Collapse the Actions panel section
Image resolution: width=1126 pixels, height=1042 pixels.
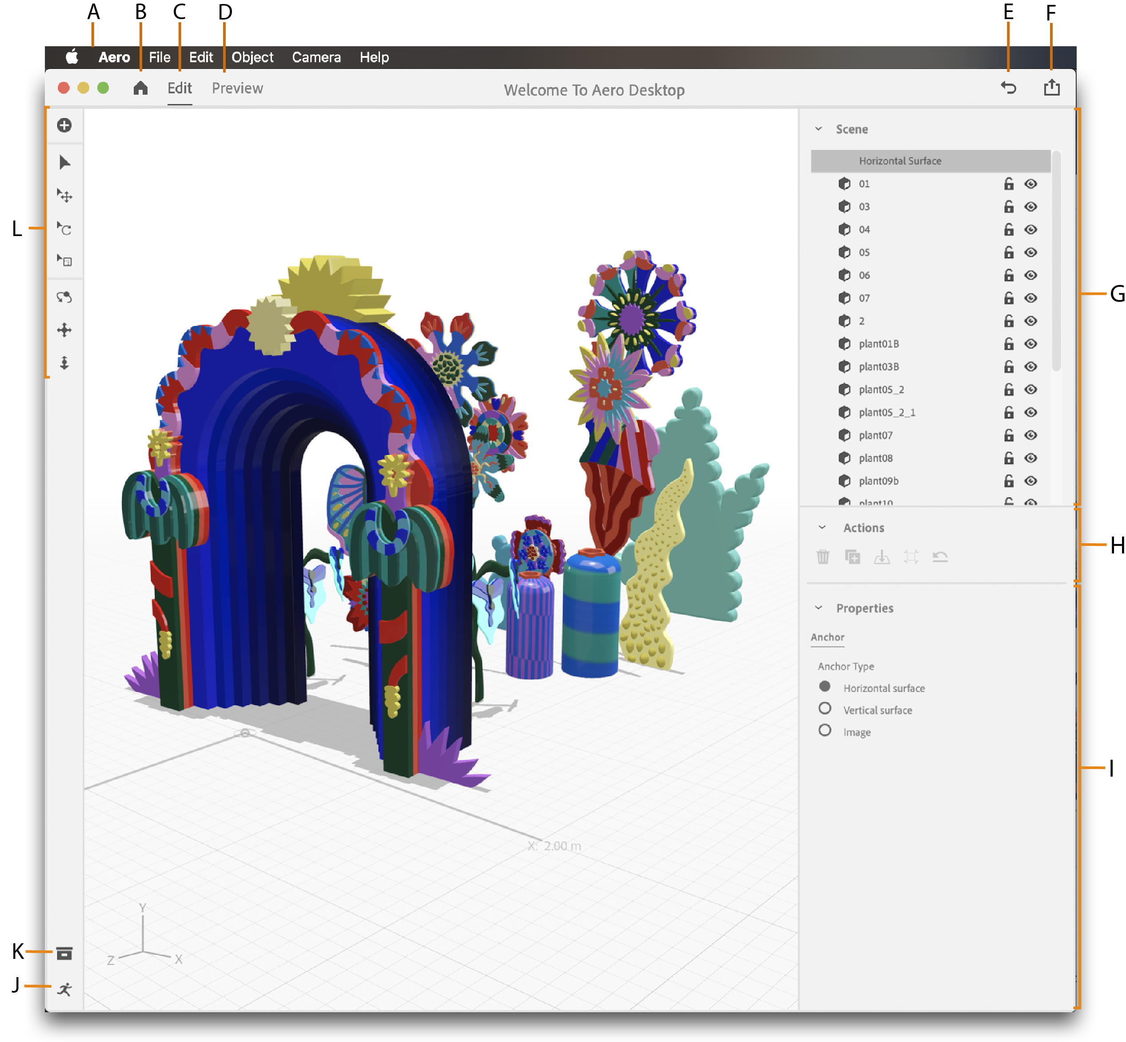pyautogui.click(x=822, y=528)
